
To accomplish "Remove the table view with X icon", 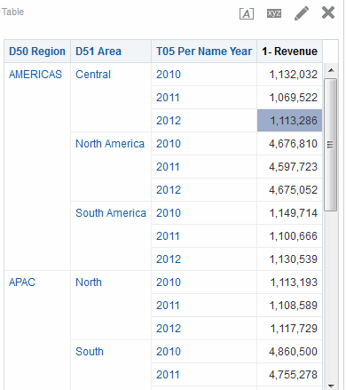I will tap(328, 12).
